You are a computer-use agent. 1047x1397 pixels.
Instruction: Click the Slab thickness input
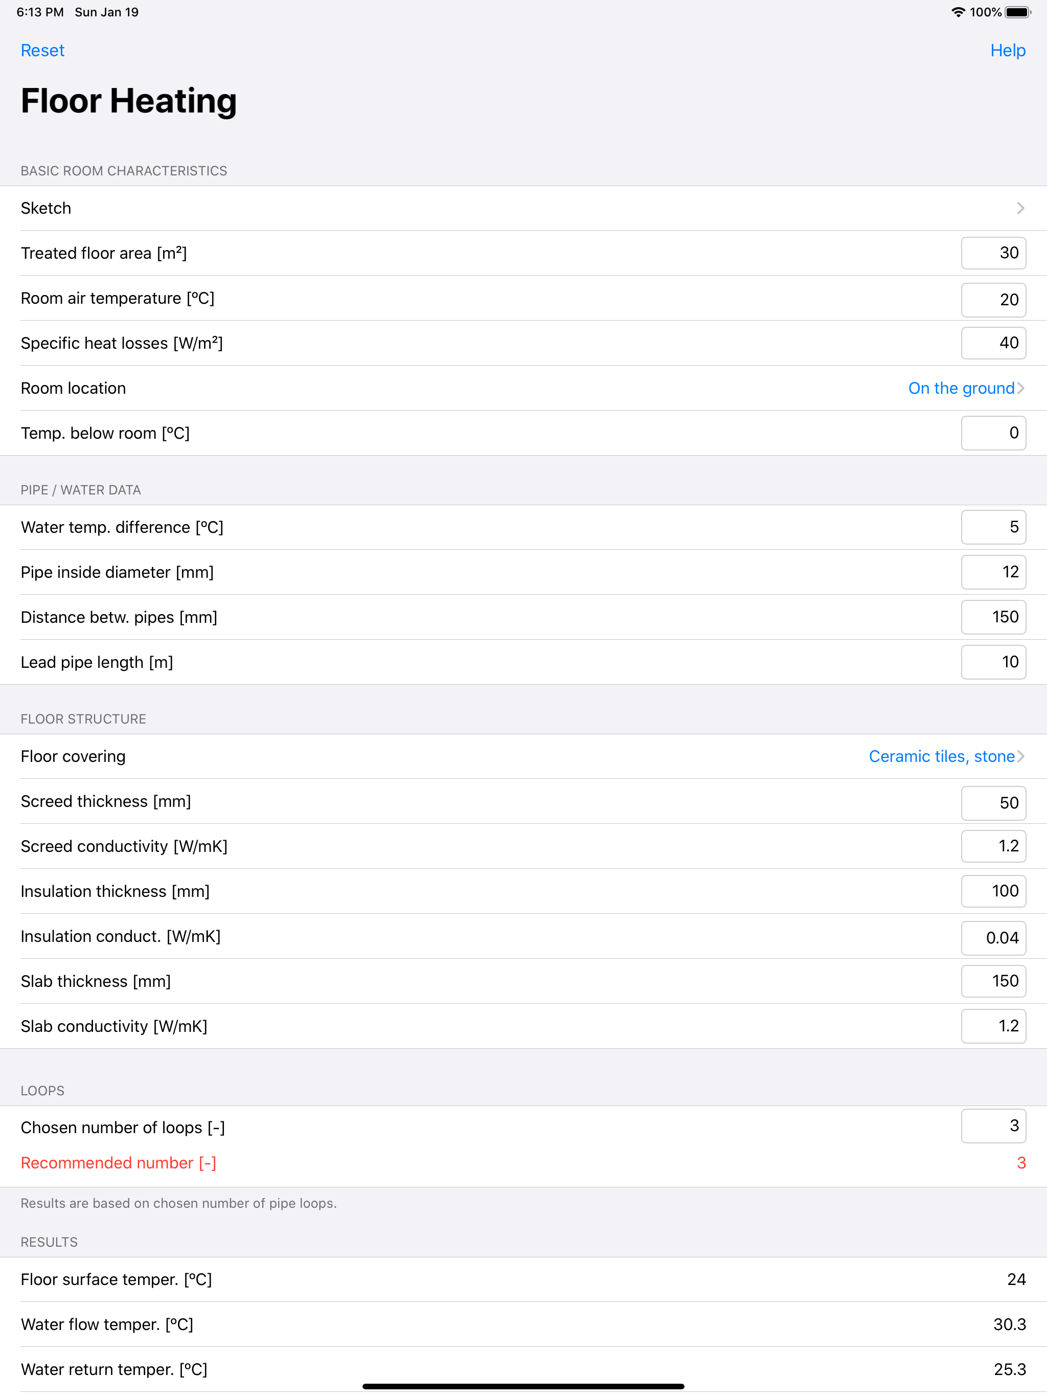993,981
